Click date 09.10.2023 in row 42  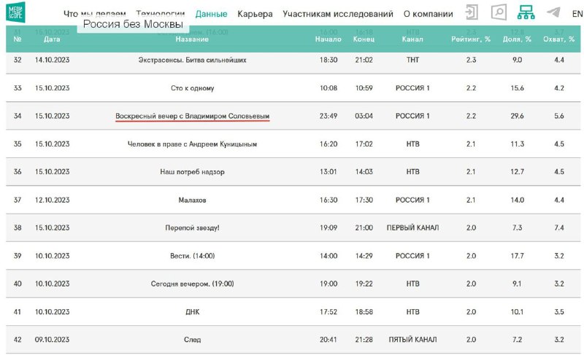(x=52, y=340)
